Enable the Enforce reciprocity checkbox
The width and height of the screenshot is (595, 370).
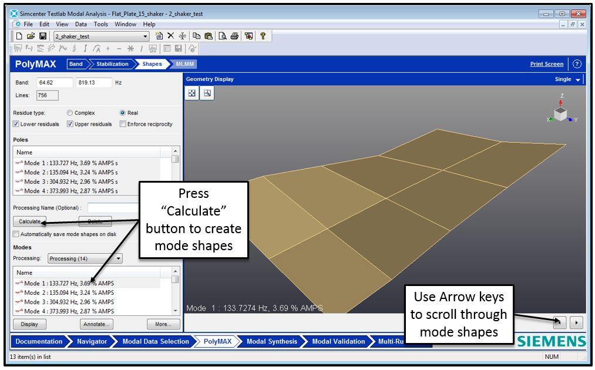pyautogui.click(x=123, y=124)
